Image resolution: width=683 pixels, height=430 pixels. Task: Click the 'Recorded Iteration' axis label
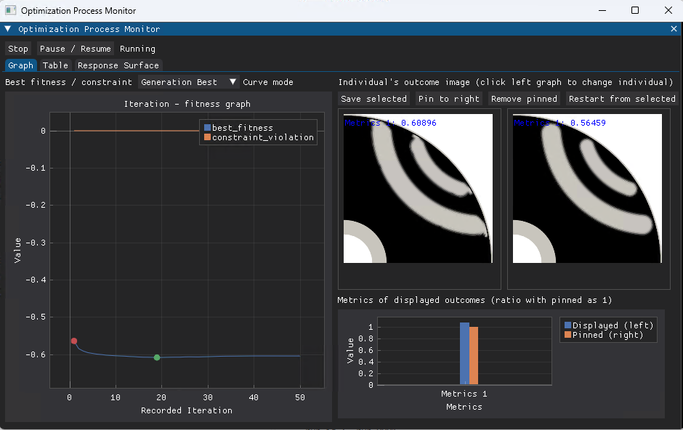click(187, 410)
